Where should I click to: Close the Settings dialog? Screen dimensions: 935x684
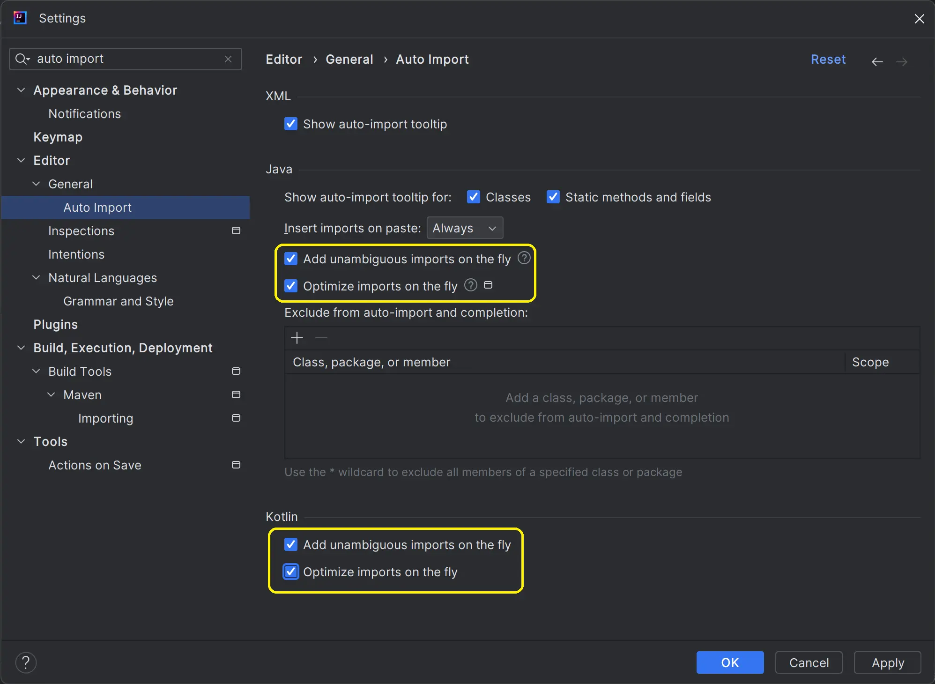919,18
